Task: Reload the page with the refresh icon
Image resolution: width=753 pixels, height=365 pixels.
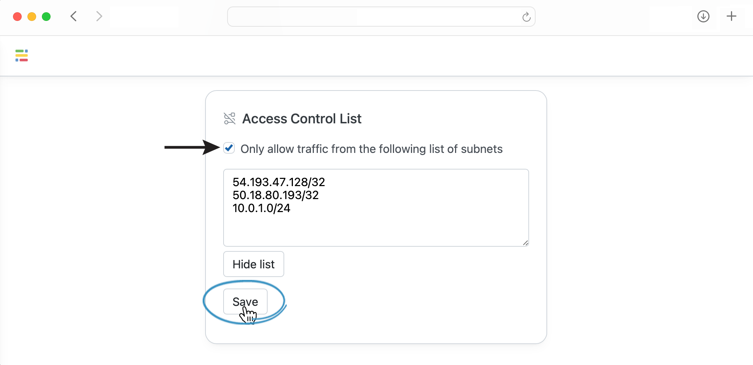Action: coord(526,17)
